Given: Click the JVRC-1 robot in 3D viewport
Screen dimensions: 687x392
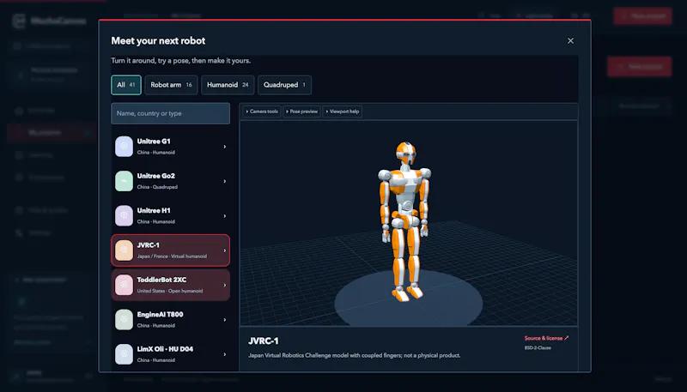Looking at the screenshot, I should [x=404, y=221].
